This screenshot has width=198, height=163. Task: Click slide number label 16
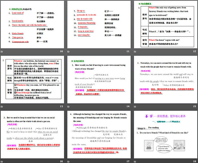(61, 161)
